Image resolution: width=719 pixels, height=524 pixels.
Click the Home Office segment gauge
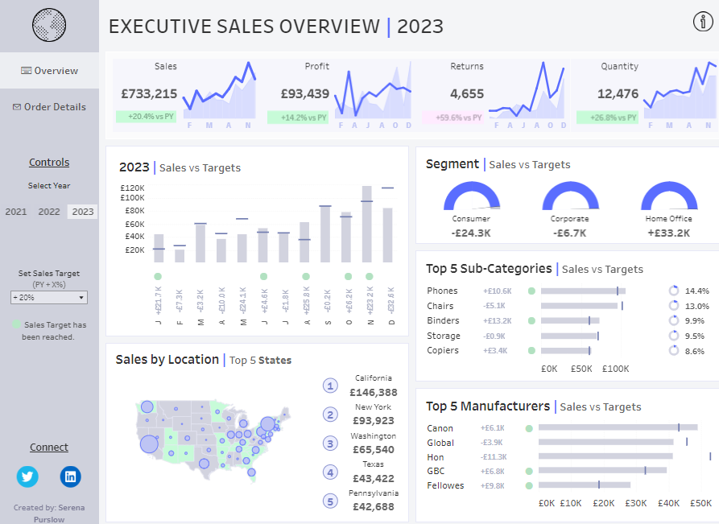[x=669, y=196]
